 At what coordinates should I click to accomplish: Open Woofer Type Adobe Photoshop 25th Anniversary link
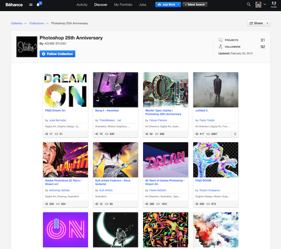tap(163, 112)
